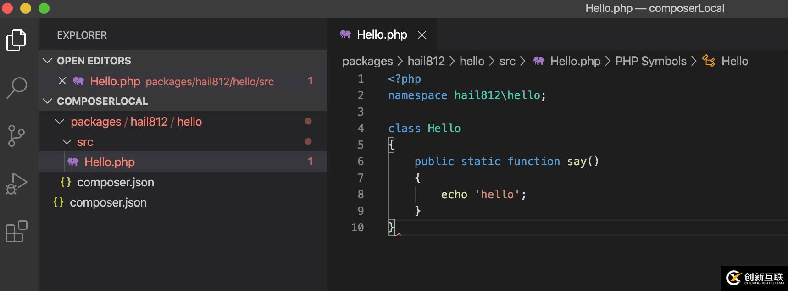Collapse the packages/hail812/hello folder
This screenshot has width=788, height=291.
60,122
